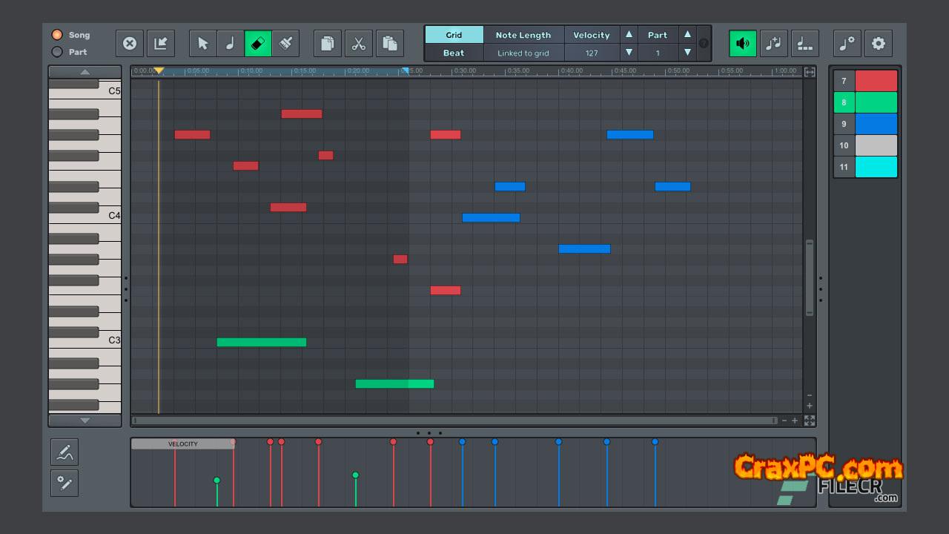949x534 pixels.
Task: Select the blue color swatch for track 9
Action: tap(876, 124)
